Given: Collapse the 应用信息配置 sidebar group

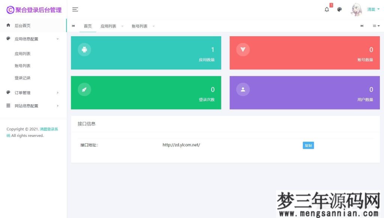Looking at the screenshot, I should tap(26, 39).
